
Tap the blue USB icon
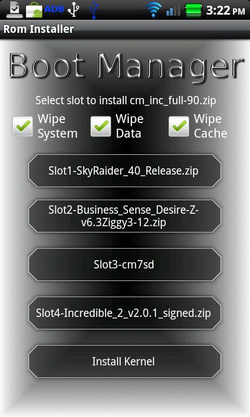point(94,10)
